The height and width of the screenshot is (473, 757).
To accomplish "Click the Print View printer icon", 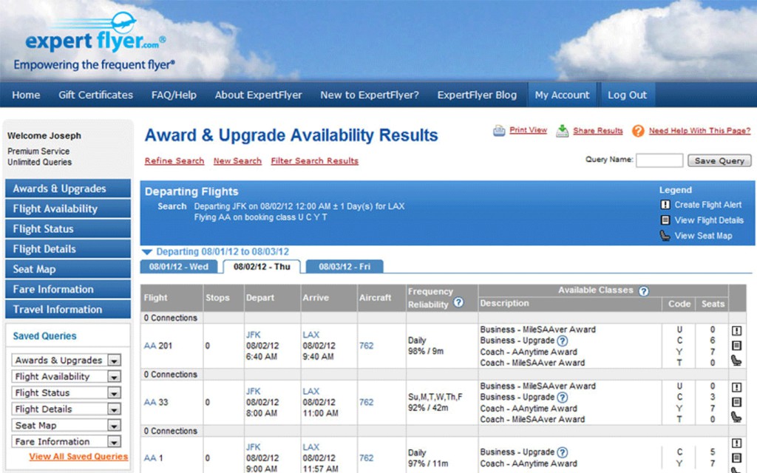I will click(500, 131).
